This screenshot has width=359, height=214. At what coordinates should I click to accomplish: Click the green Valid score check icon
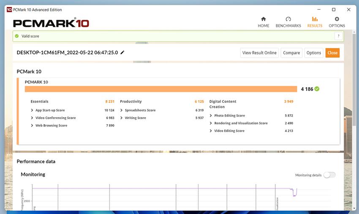[x=17, y=36]
